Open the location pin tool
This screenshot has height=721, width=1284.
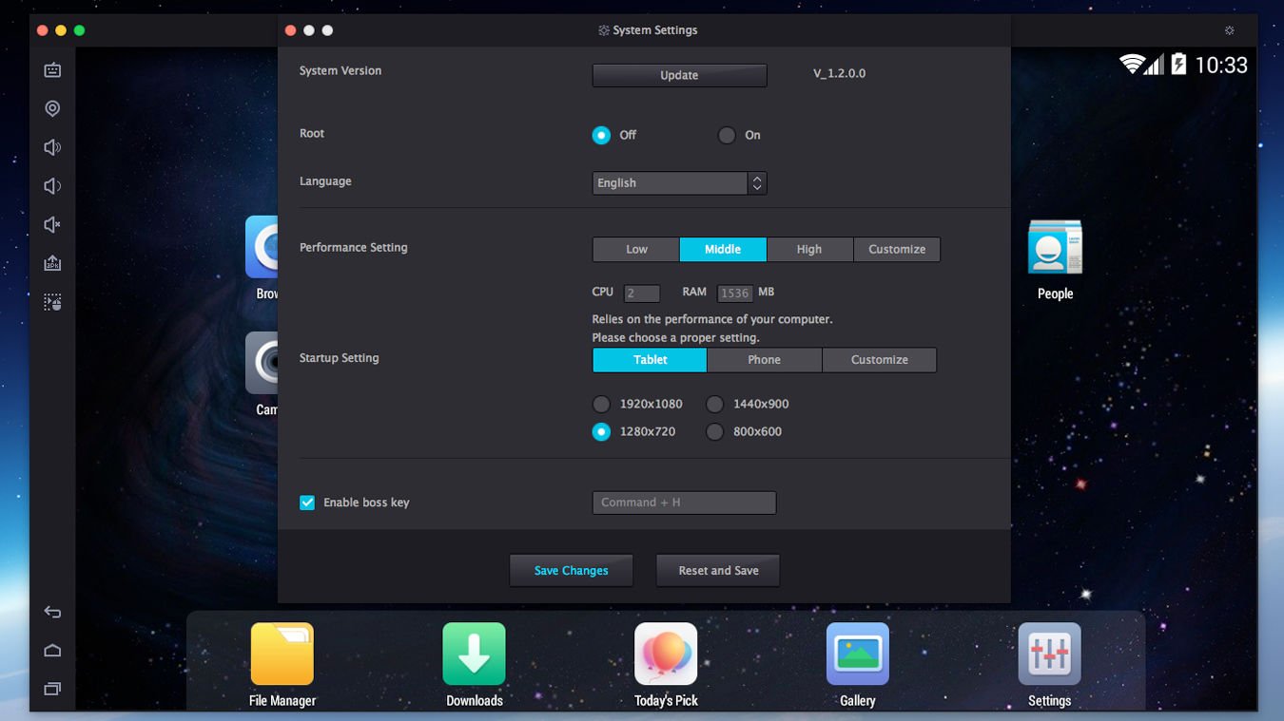click(x=52, y=108)
